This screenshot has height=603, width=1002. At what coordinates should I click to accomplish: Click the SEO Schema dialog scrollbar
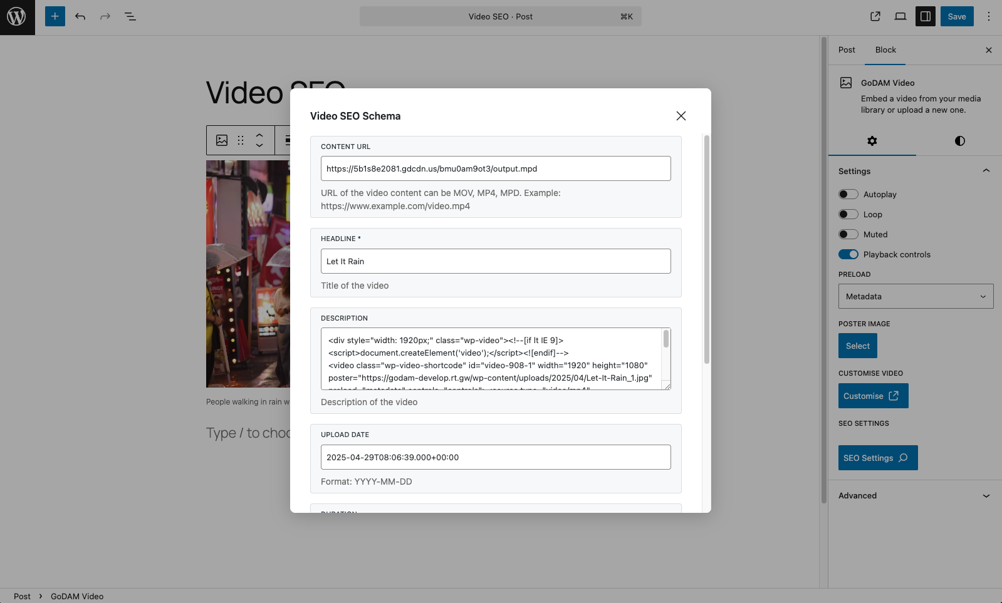tap(707, 249)
